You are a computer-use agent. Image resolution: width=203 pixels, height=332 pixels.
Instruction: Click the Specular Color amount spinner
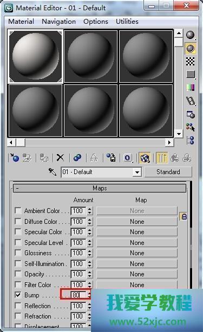(x=90, y=232)
